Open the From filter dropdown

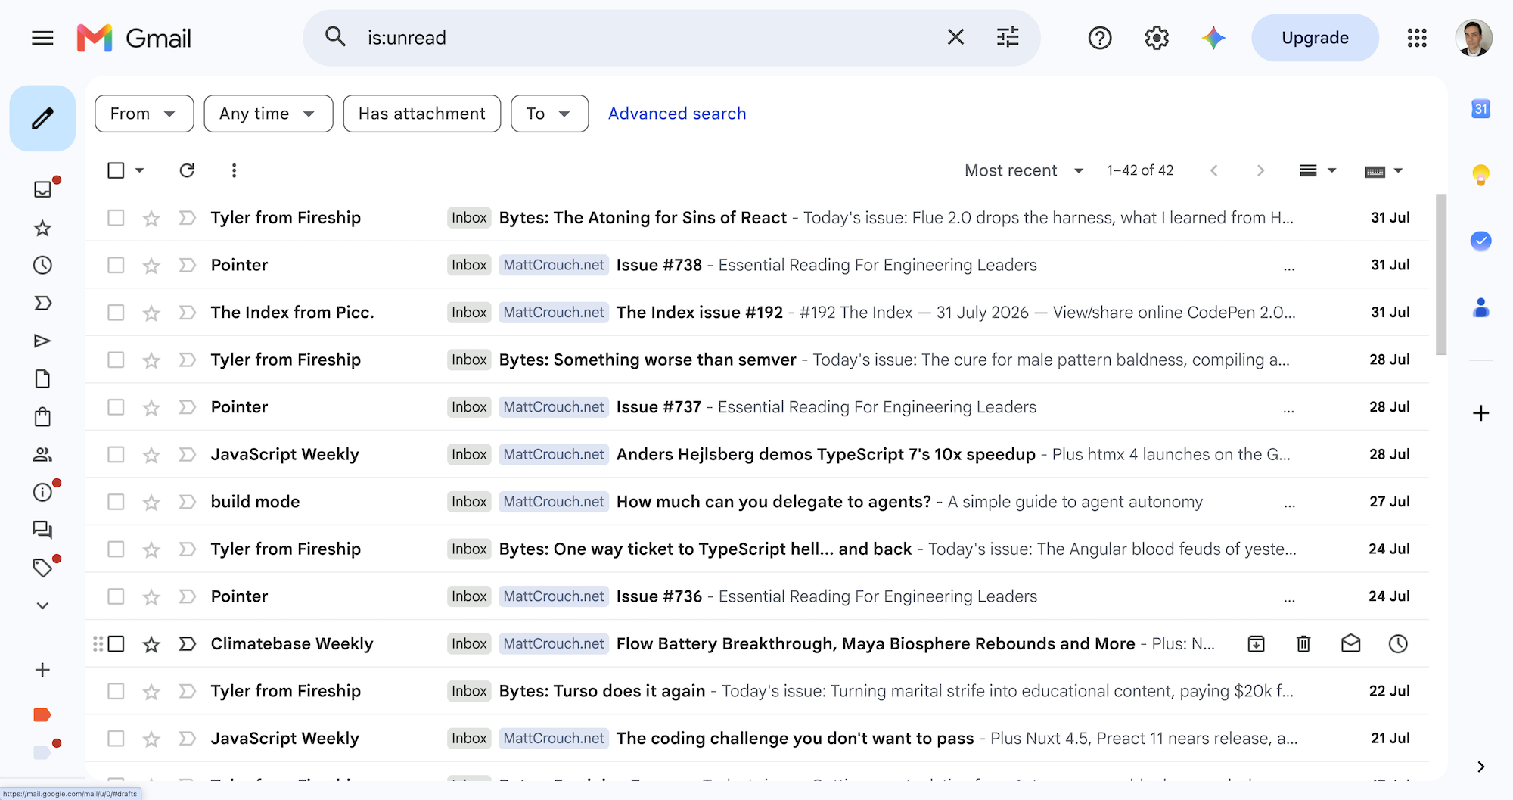pos(144,114)
